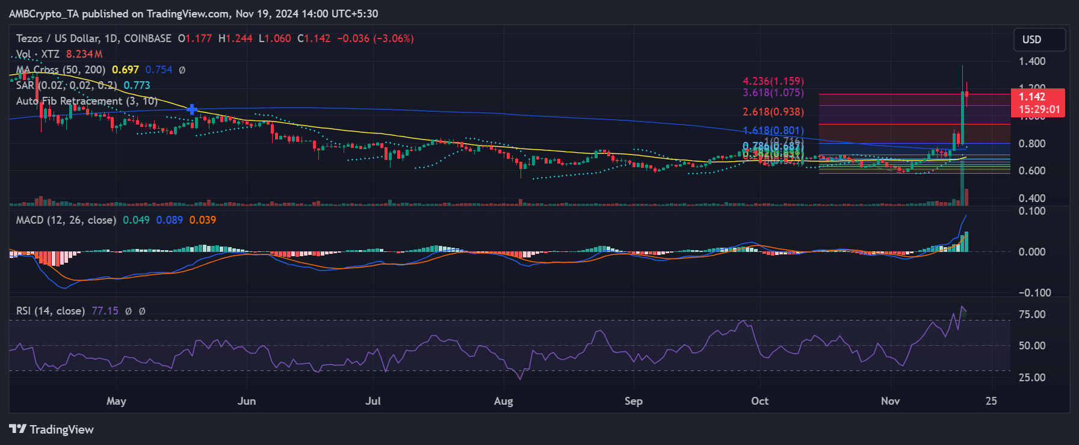Screen dimensions: 1079x445
Task: Click the Jun label on the time axis
Action: 247,401
